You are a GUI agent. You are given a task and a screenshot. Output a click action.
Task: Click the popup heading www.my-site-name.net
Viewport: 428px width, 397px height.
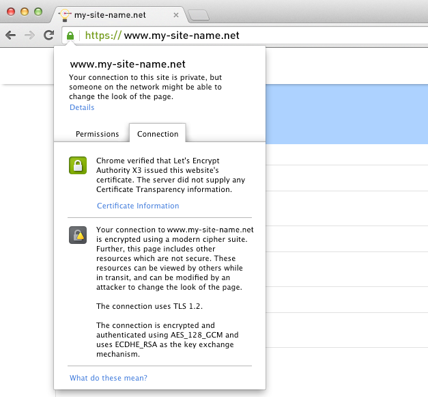coord(128,64)
